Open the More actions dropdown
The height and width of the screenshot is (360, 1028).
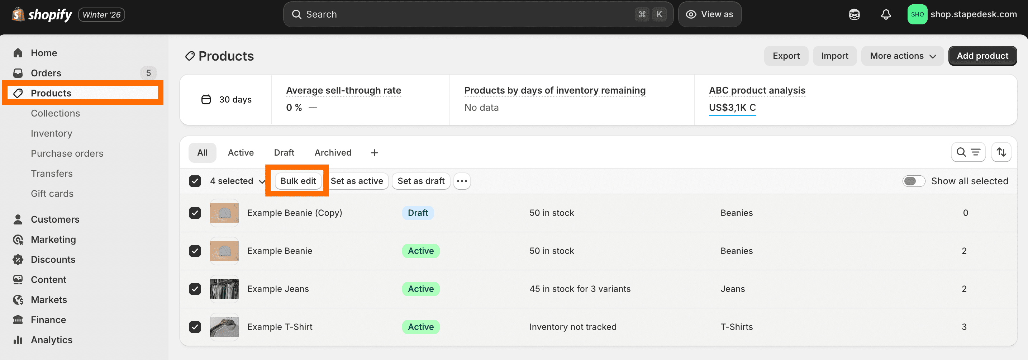903,56
